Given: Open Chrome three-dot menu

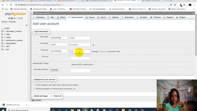Looking at the screenshot, I should 194,5.
